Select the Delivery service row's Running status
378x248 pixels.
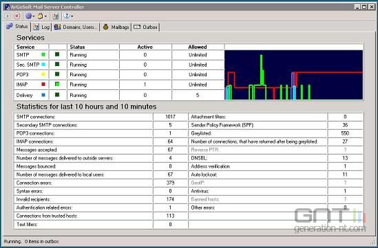coord(78,95)
